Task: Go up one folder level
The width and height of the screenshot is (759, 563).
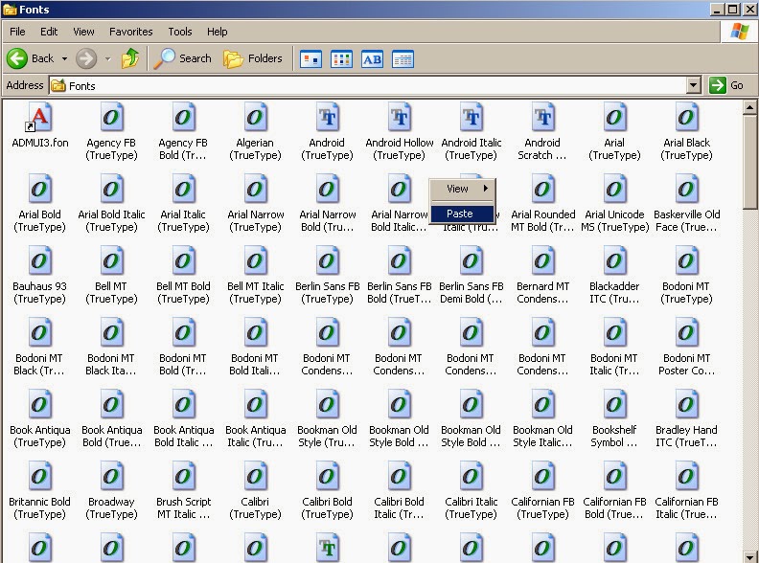Action: pyautogui.click(x=130, y=58)
